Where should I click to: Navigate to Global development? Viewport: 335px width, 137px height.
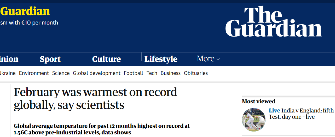point(97,73)
